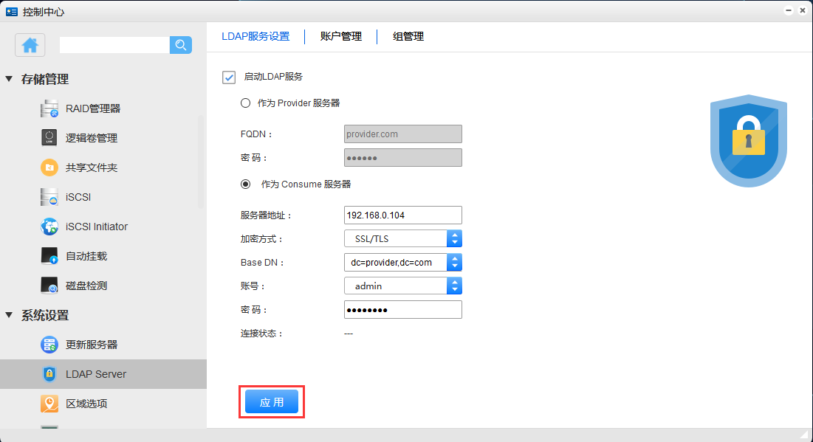The width and height of the screenshot is (813, 442).
Task: Open 逻辑卷管理 in the sidebar
Action: tap(91, 138)
